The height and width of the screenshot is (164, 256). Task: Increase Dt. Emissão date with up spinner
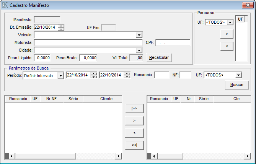tap(61, 26)
